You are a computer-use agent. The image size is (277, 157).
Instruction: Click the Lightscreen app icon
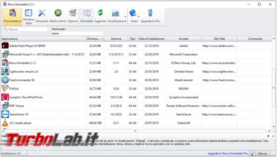[5, 71]
